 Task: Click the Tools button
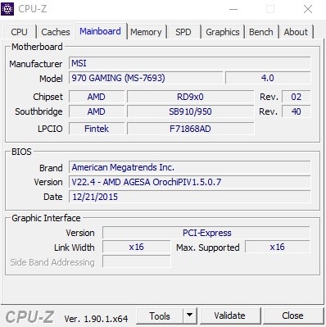pos(160,316)
